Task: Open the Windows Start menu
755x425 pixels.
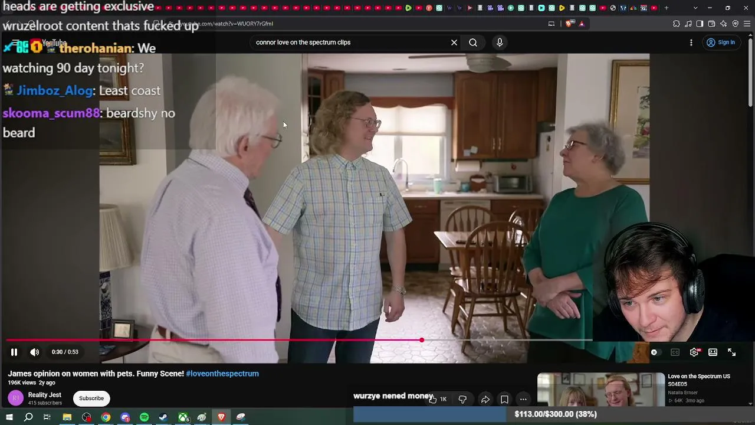Action: pos(9,417)
